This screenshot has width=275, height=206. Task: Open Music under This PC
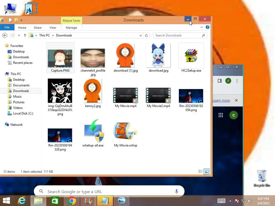(x=17, y=97)
